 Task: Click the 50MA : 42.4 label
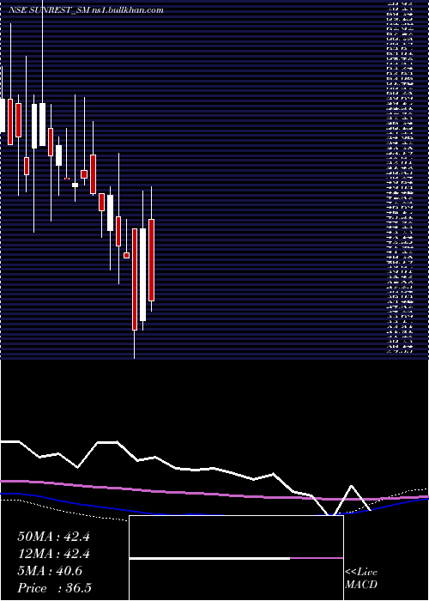click(53, 537)
